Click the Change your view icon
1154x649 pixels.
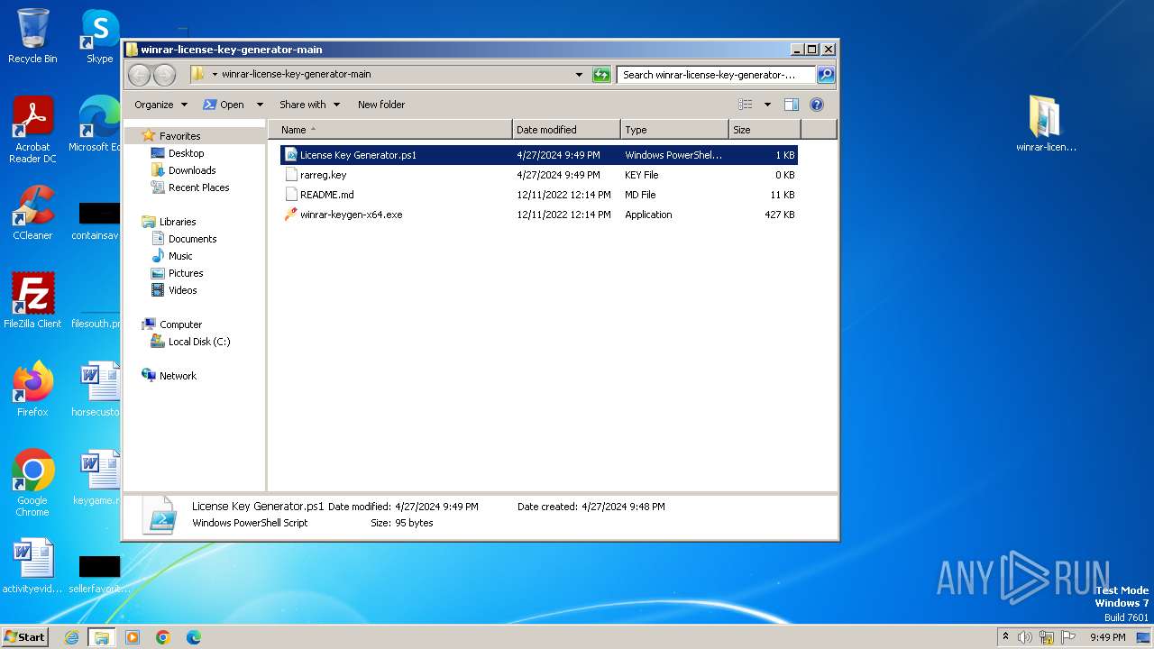[745, 105]
